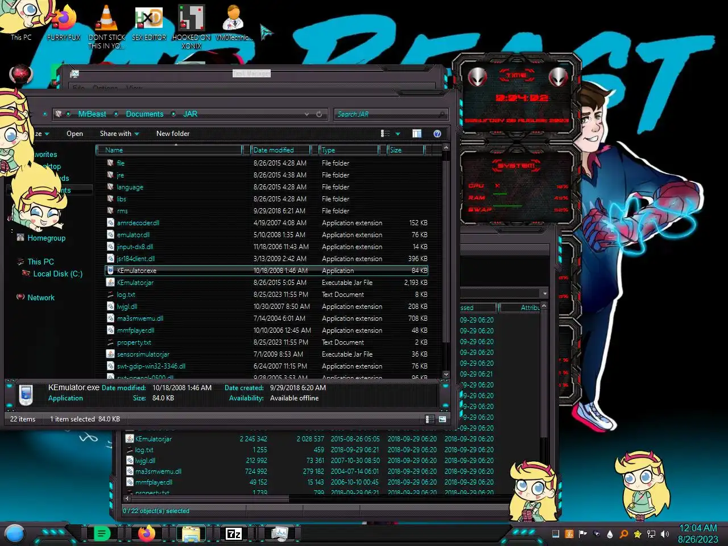
Task: Sort files by the Size column
Action: pos(406,150)
